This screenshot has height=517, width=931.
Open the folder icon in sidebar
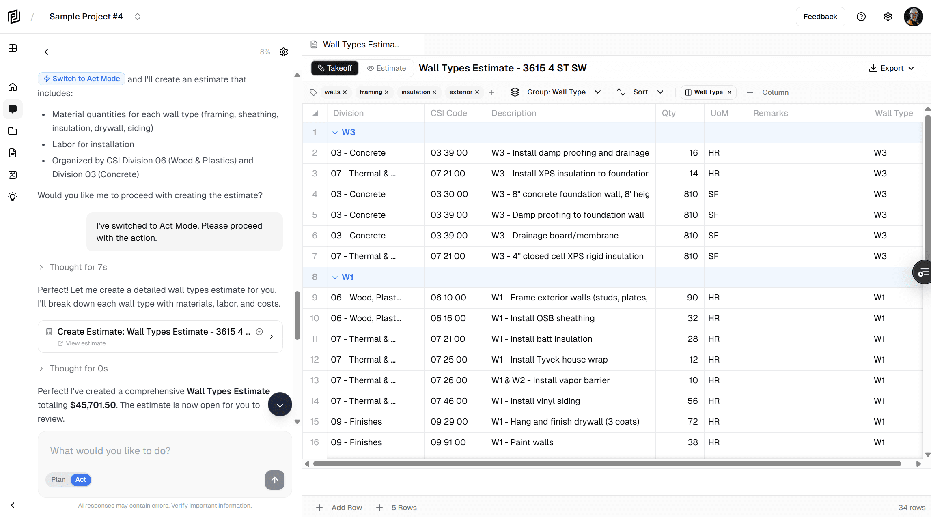click(13, 131)
